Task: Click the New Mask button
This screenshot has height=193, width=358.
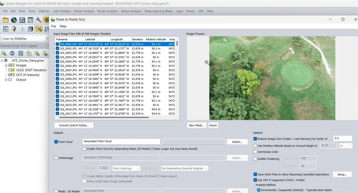Action: coord(196,125)
